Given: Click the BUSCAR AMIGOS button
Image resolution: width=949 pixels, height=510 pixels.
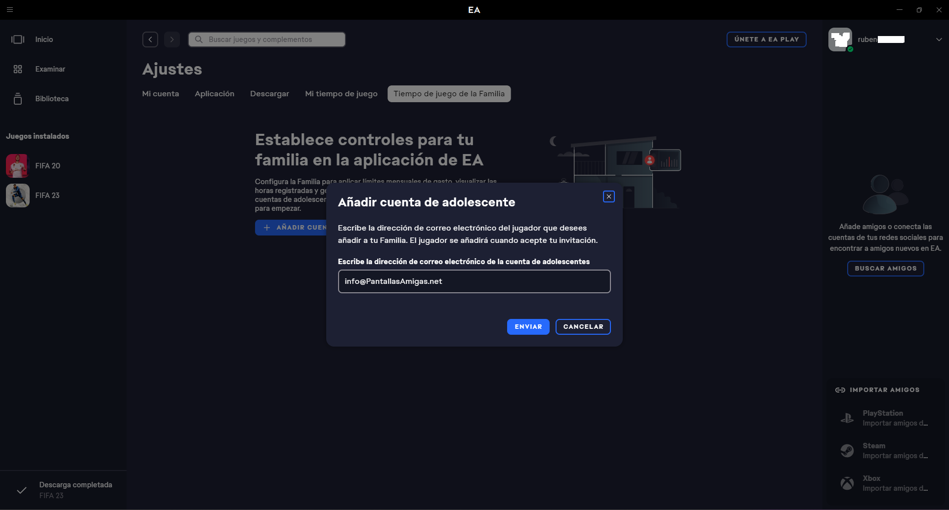Looking at the screenshot, I should tap(886, 269).
